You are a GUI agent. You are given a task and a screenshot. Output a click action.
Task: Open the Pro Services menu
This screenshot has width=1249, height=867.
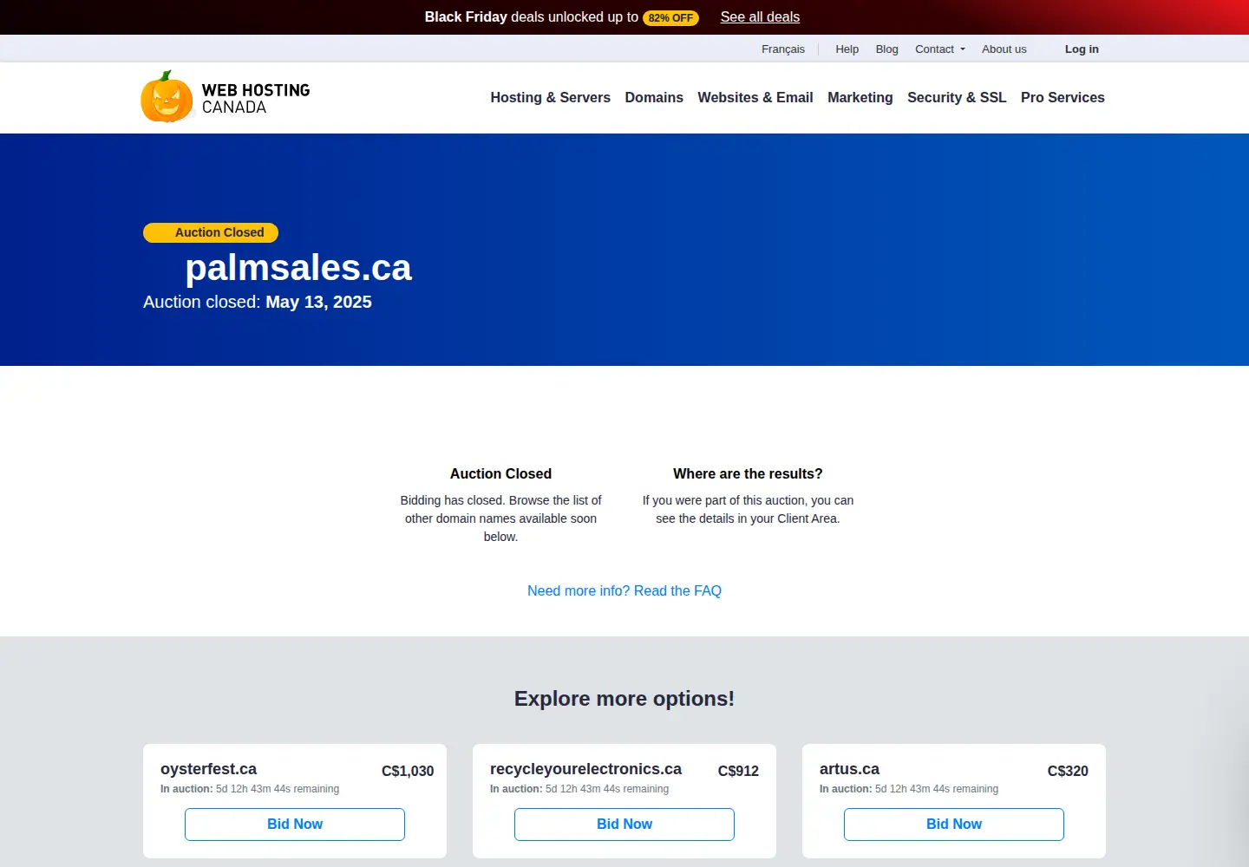point(1063,98)
